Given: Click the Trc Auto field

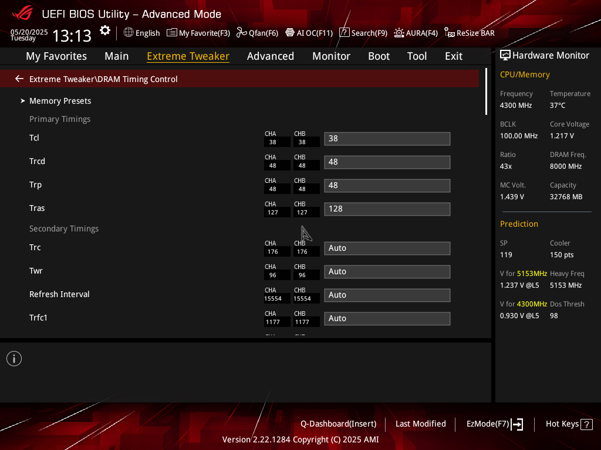Looking at the screenshot, I should pos(387,248).
